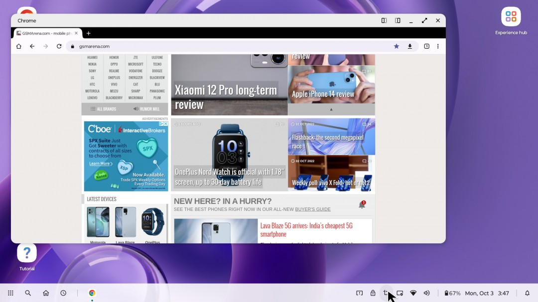Open the HUAWEI brand link
Image resolution: width=538 pixels, height=302 pixels.
click(92, 58)
